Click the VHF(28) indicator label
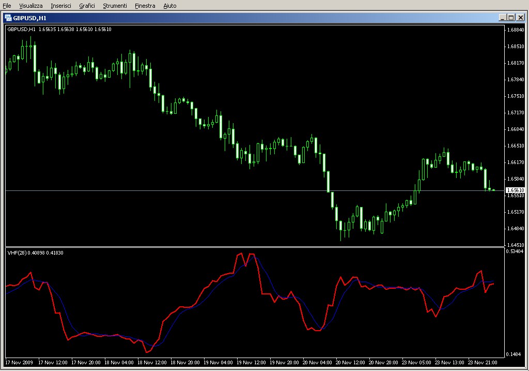Image resolution: width=529 pixels, height=371 pixels. point(35,253)
